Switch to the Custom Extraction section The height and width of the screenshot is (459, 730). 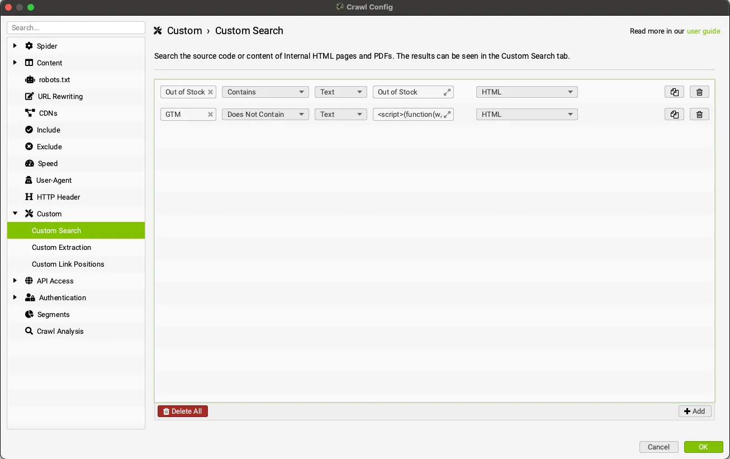[x=61, y=247]
